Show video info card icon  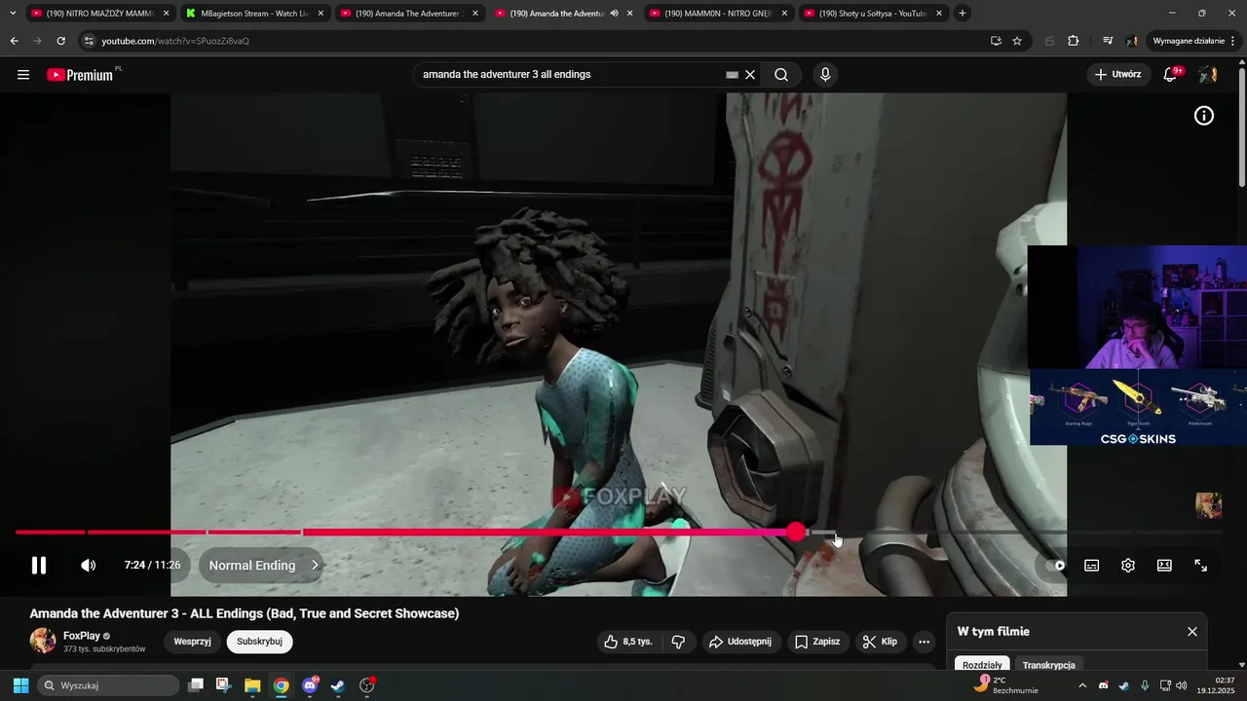(x=1204, y=116)
